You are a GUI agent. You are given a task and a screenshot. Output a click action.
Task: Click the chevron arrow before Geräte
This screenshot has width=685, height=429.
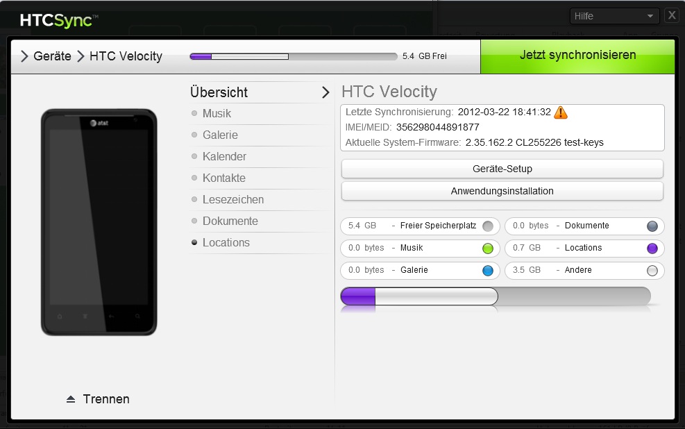24,56
